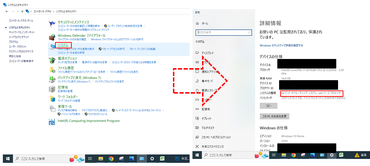Viewport: 370px width, 166px height.
Task: Click the System computer icon in Control Panel
Action: click(52, 47)
